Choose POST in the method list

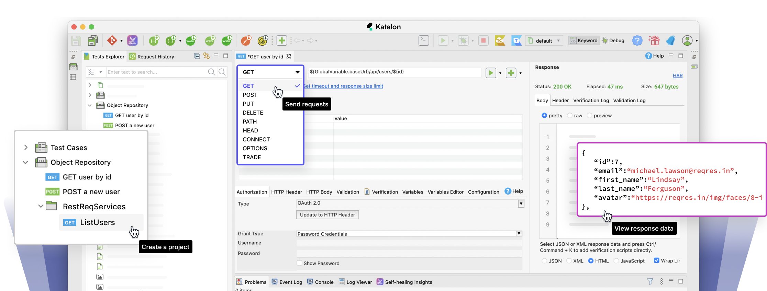click(250, 95)
